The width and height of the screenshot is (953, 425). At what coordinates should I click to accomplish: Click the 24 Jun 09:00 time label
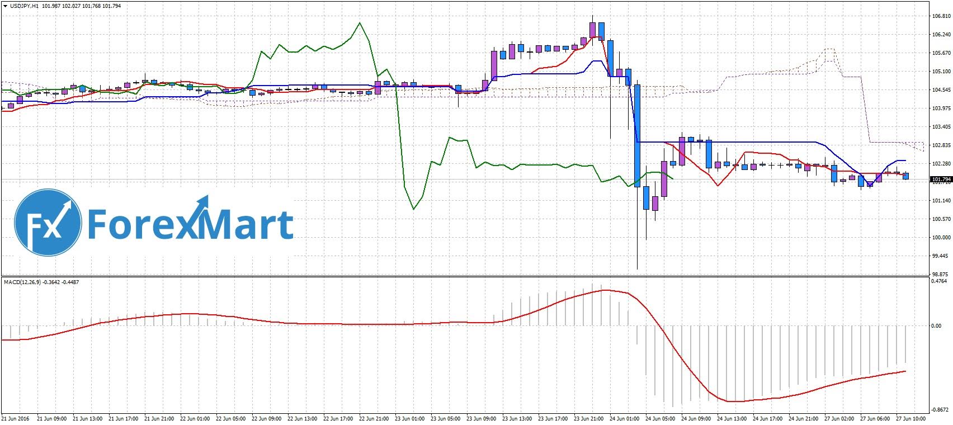pyautogui.click(x=696, y=418)
